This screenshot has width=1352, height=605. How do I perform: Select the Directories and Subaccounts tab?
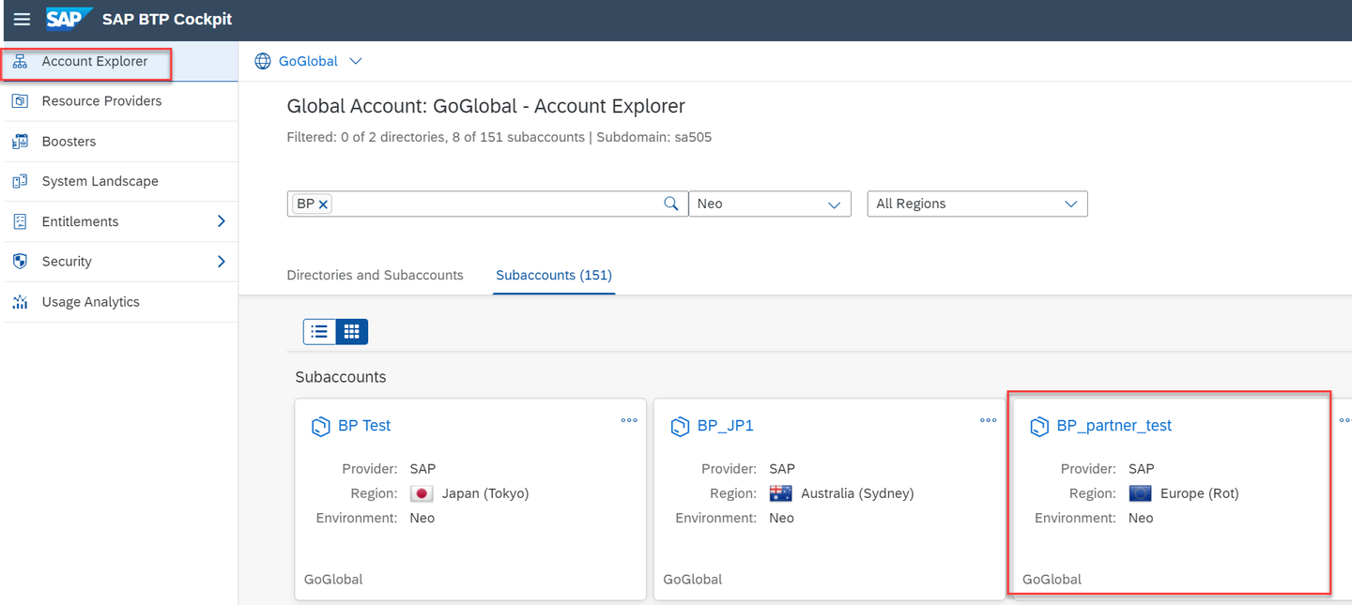375,275
